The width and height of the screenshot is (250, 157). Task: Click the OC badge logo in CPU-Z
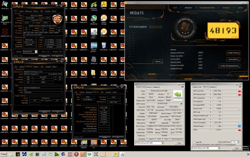[57, 19]
